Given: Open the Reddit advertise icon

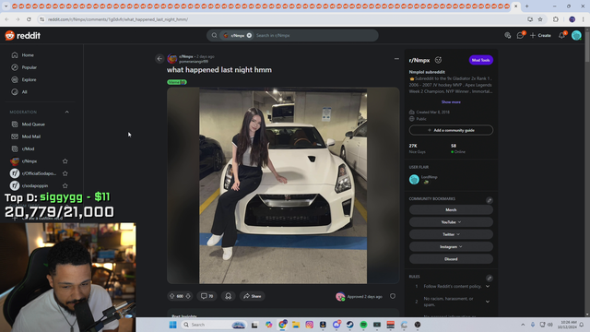Looking at the screenshot, I should (508, 35).
